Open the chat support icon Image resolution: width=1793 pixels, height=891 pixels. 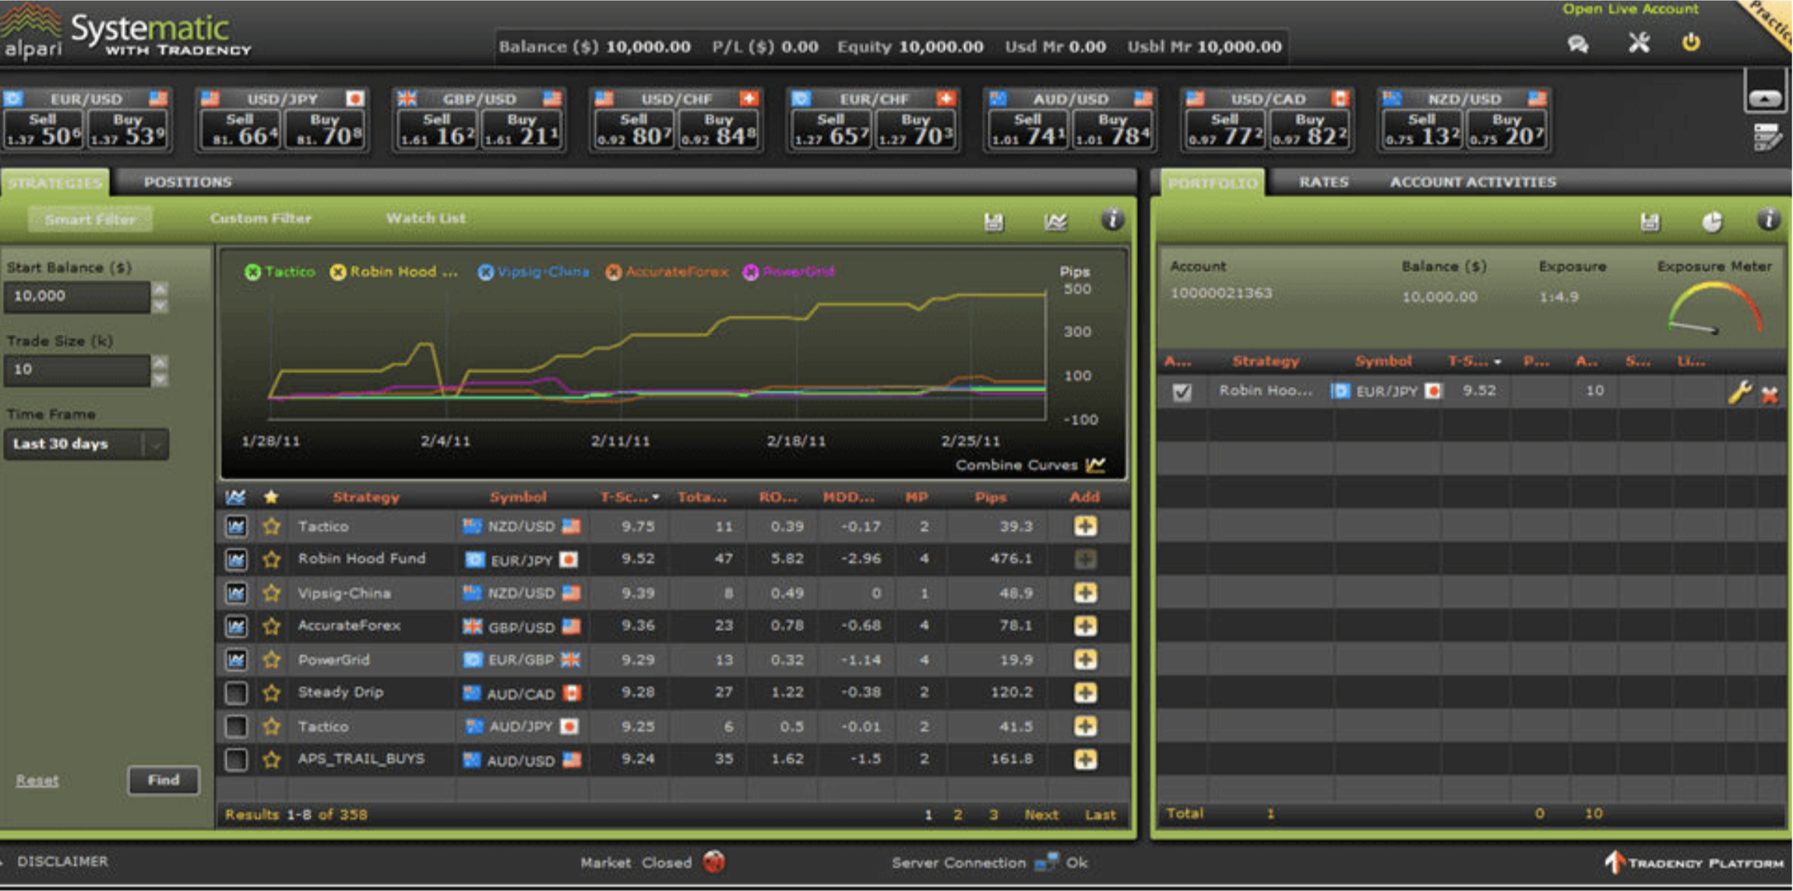point(1579,44)
